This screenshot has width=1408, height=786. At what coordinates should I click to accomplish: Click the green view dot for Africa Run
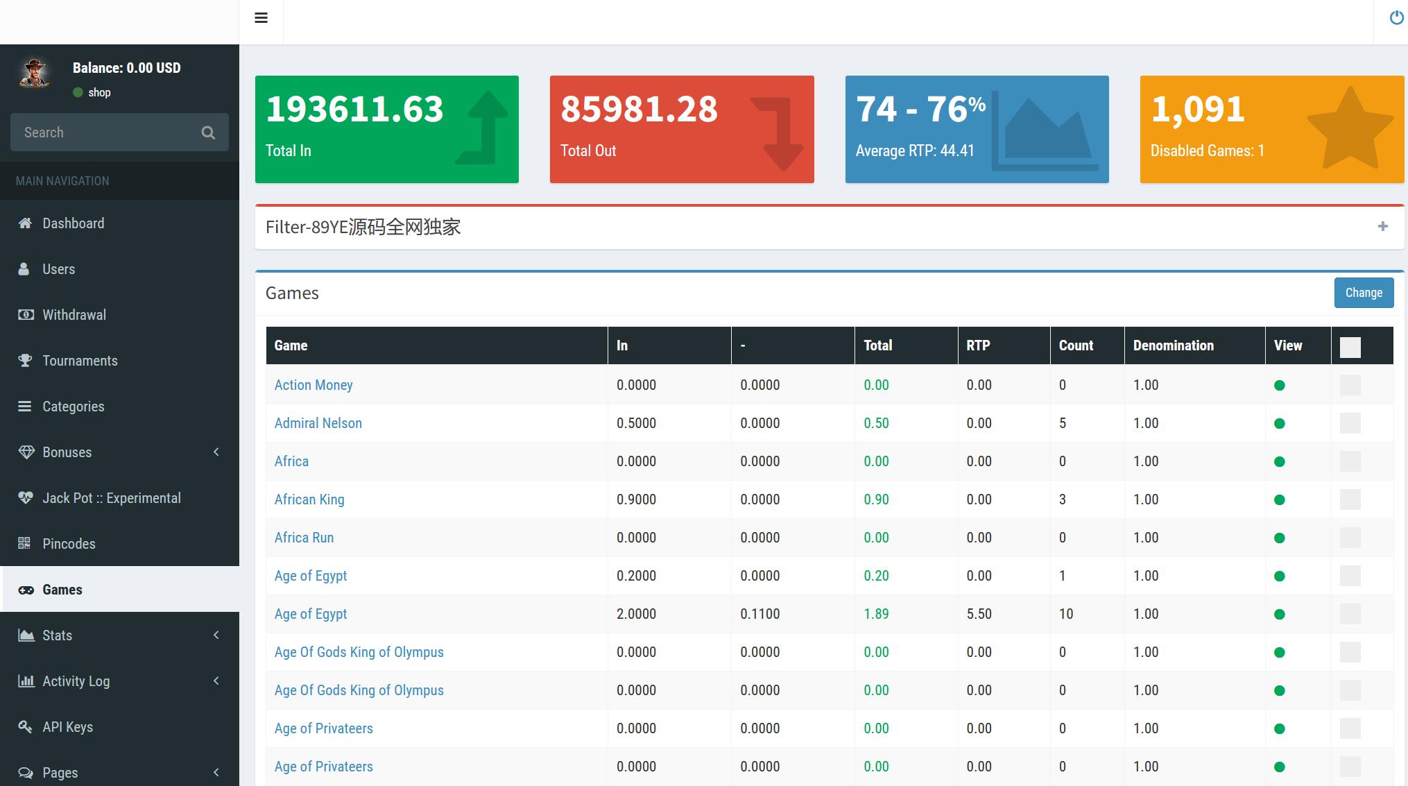pos(1280,538)
